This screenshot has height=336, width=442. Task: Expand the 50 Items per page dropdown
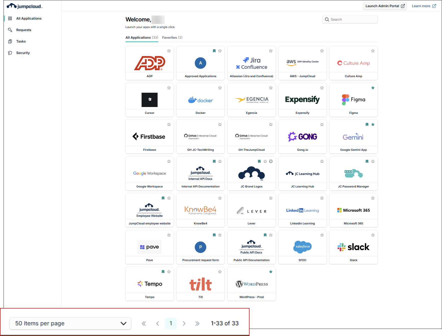(x=70, y=324)
